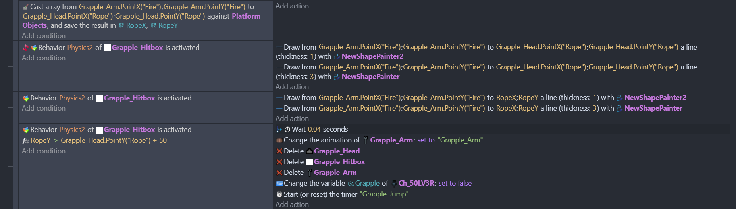Click the Change the animation action icon

[279, 140]
